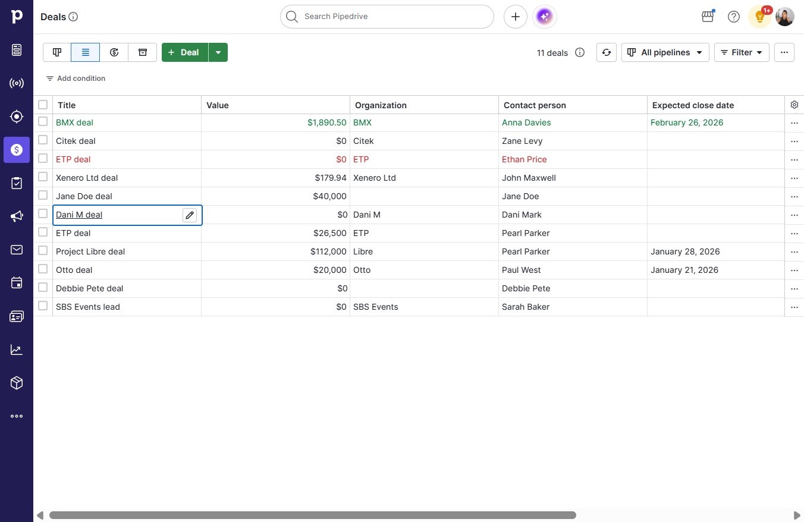Click the quick add plus button
804x522 pixels.
516,17
